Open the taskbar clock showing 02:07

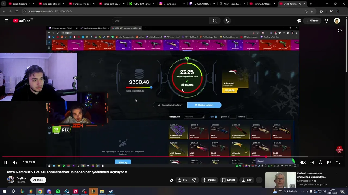(332, 191)
